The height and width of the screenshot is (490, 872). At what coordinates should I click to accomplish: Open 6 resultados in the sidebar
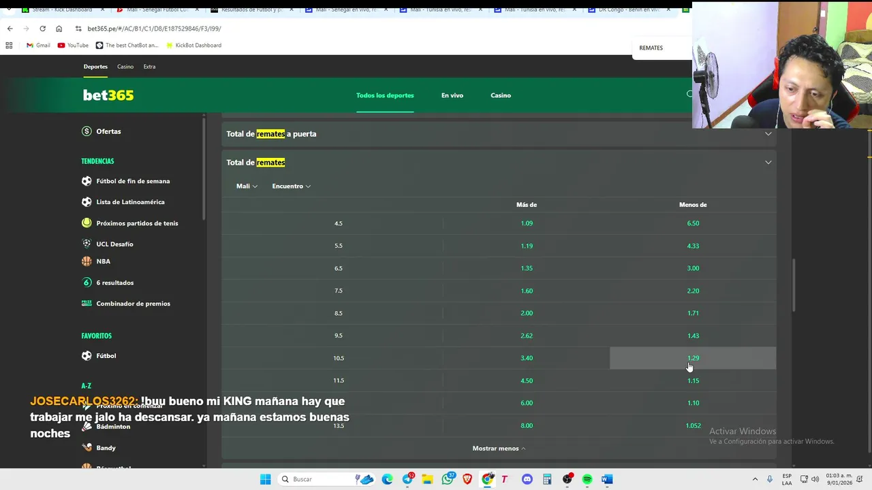tap(107, 282)
